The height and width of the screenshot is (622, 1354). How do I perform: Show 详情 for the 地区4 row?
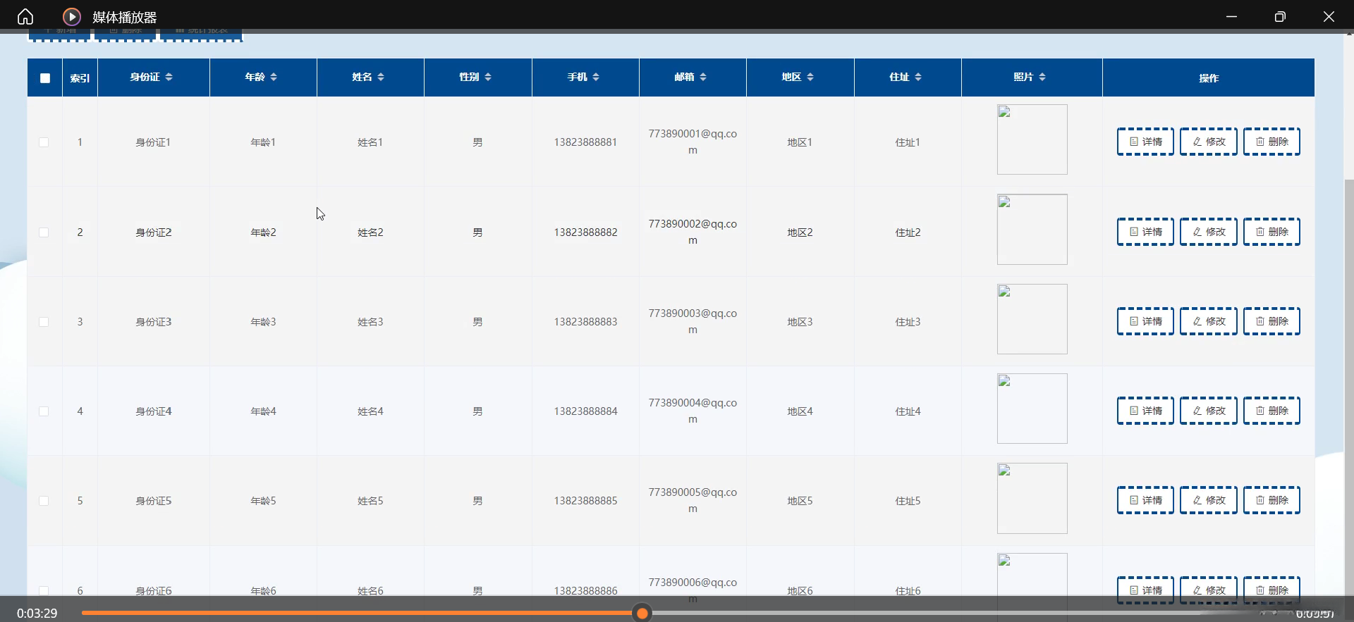click(1145, 411)
